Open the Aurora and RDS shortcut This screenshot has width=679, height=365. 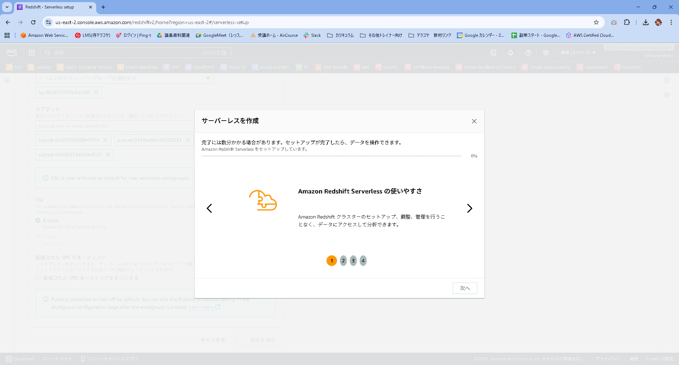point(271,67)
